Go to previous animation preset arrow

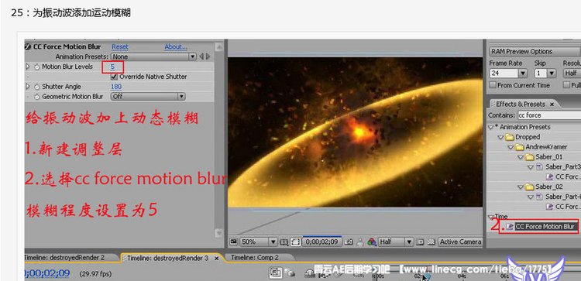(x=201, y=57)
